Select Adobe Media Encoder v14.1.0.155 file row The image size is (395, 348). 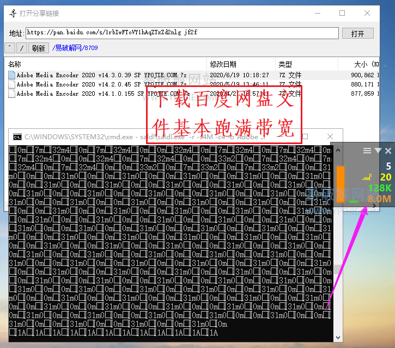click(x=193, y=94)
